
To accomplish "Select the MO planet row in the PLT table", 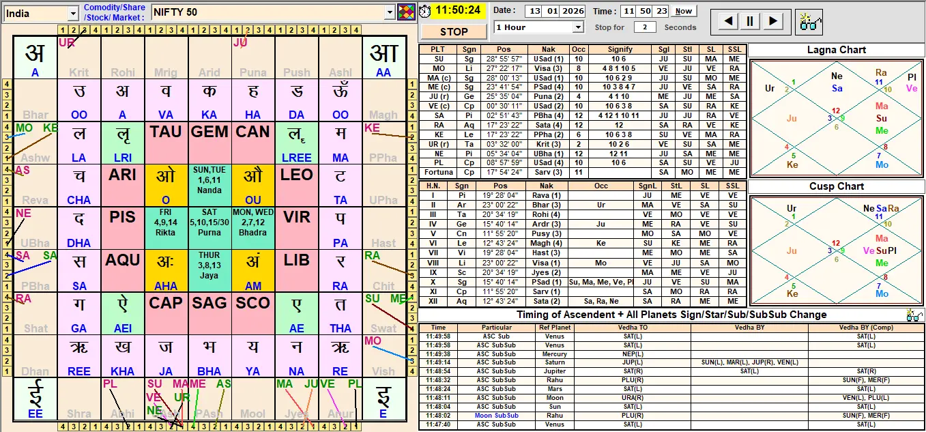I will (x=582, y=68).
